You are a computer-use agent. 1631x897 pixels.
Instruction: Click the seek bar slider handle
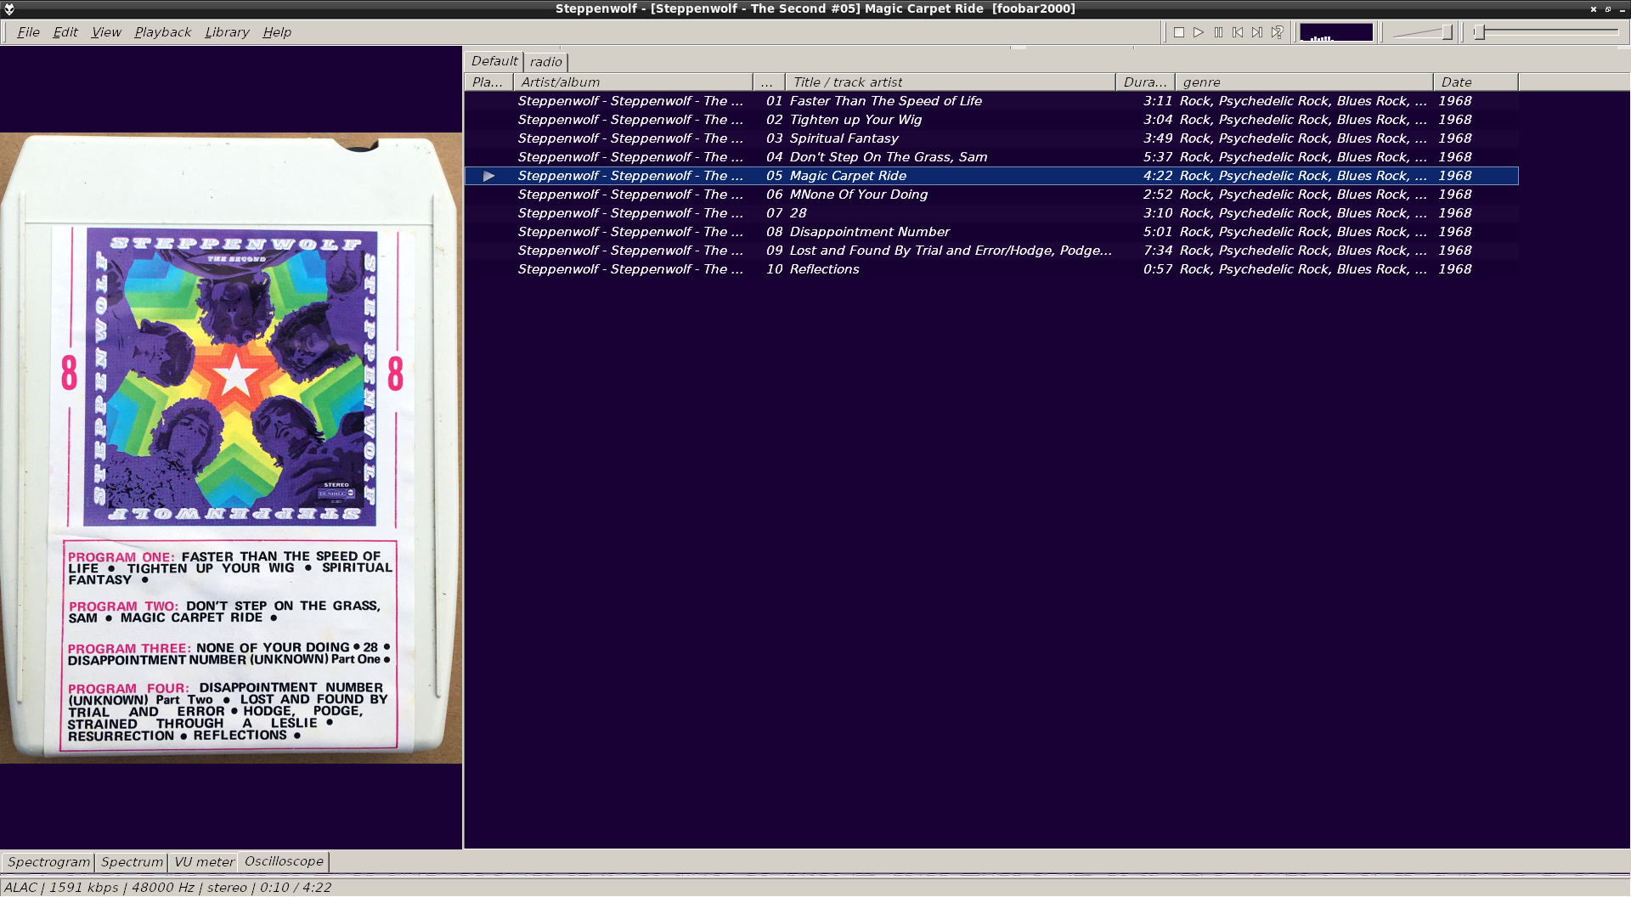(1479, 32)
